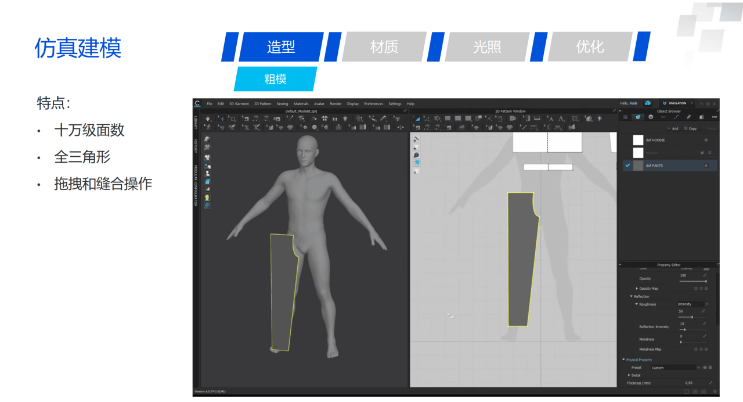Click the Thickness (mm) value field
The image size is (743, 402).
point(689,383)
